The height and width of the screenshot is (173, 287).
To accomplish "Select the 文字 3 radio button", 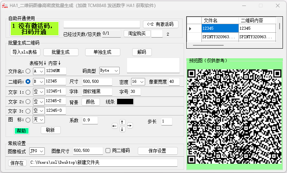I will [x=28, y=111].
